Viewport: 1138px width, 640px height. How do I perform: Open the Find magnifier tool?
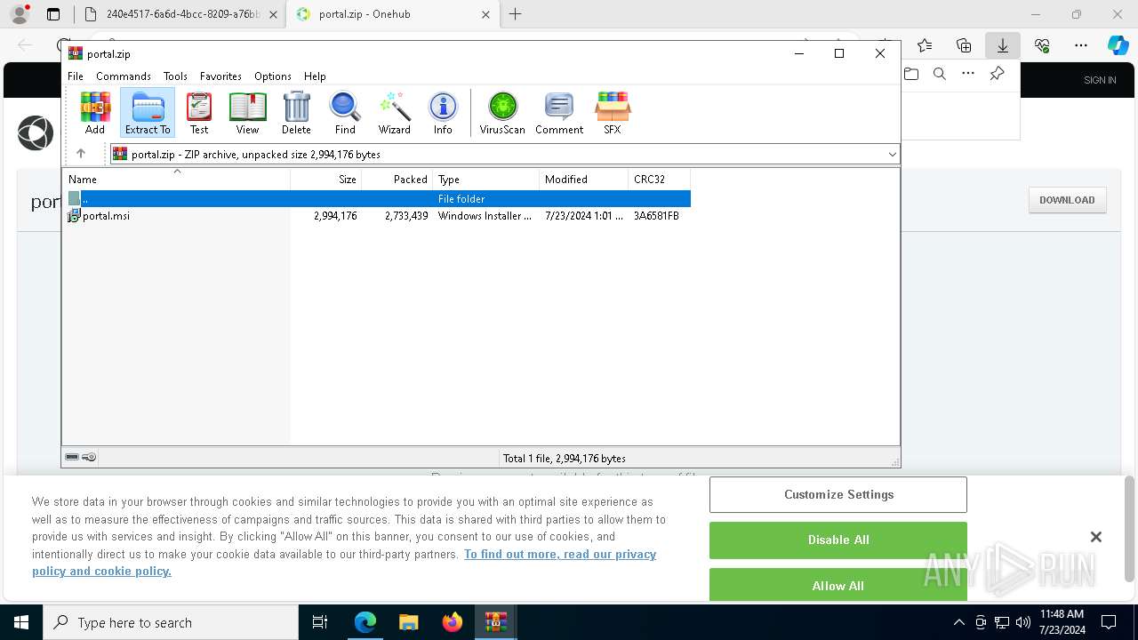[x=345, y=113]
